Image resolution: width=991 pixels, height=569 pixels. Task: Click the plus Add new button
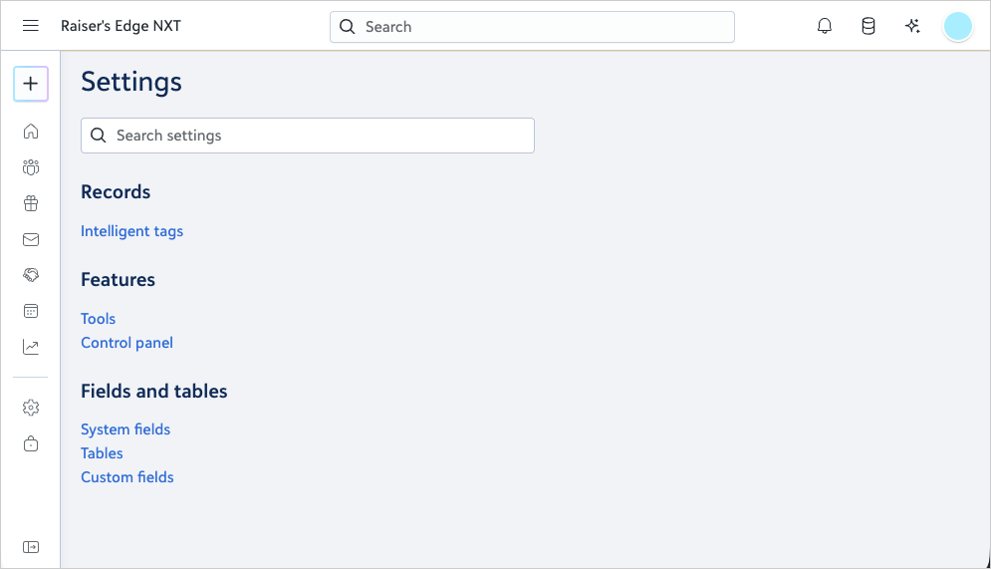coord(31,84)
